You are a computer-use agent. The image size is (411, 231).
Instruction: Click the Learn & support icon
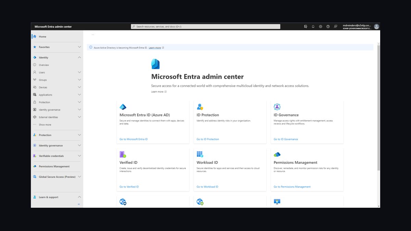click(x=35, y=197)
